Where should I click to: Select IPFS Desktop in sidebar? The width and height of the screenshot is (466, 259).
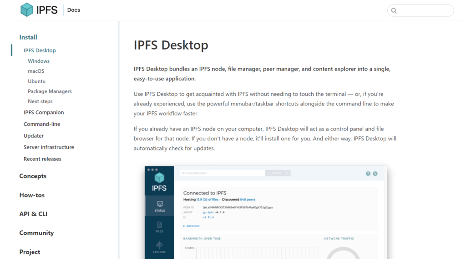(40, 50)
